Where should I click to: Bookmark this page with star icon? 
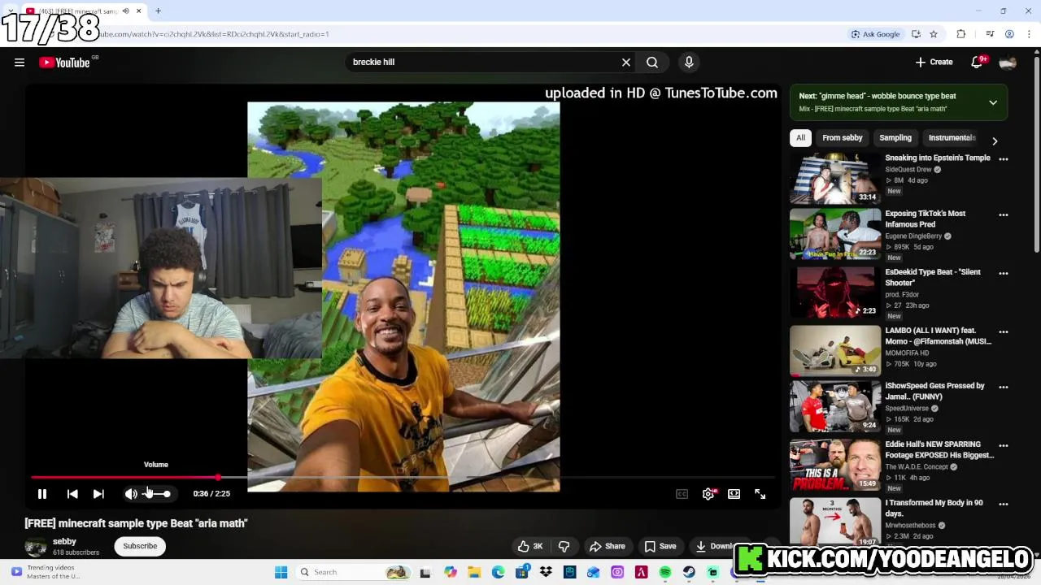click(x=934, y=34)
